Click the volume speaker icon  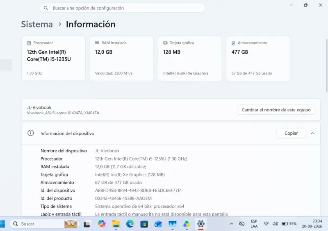(275, 224)
